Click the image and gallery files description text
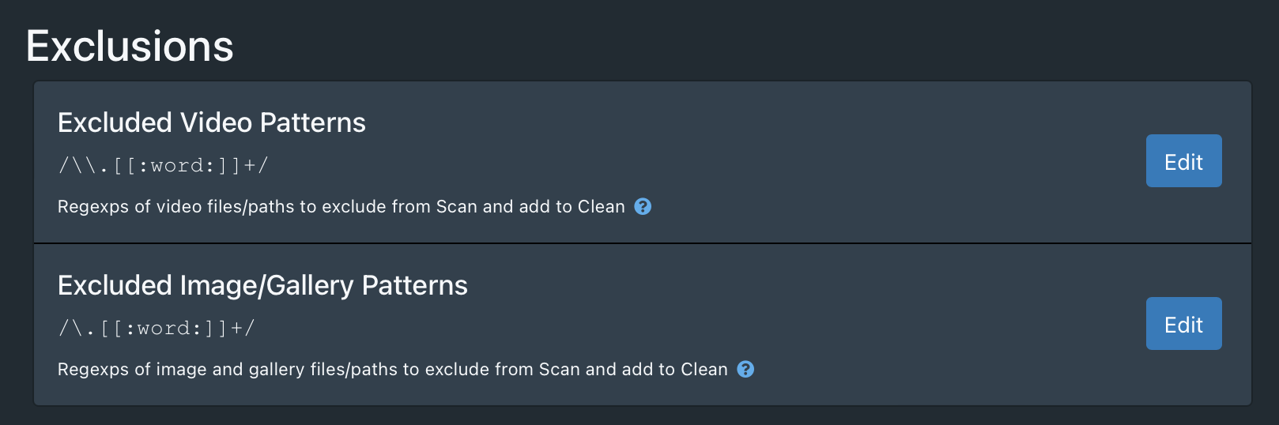 392,370
